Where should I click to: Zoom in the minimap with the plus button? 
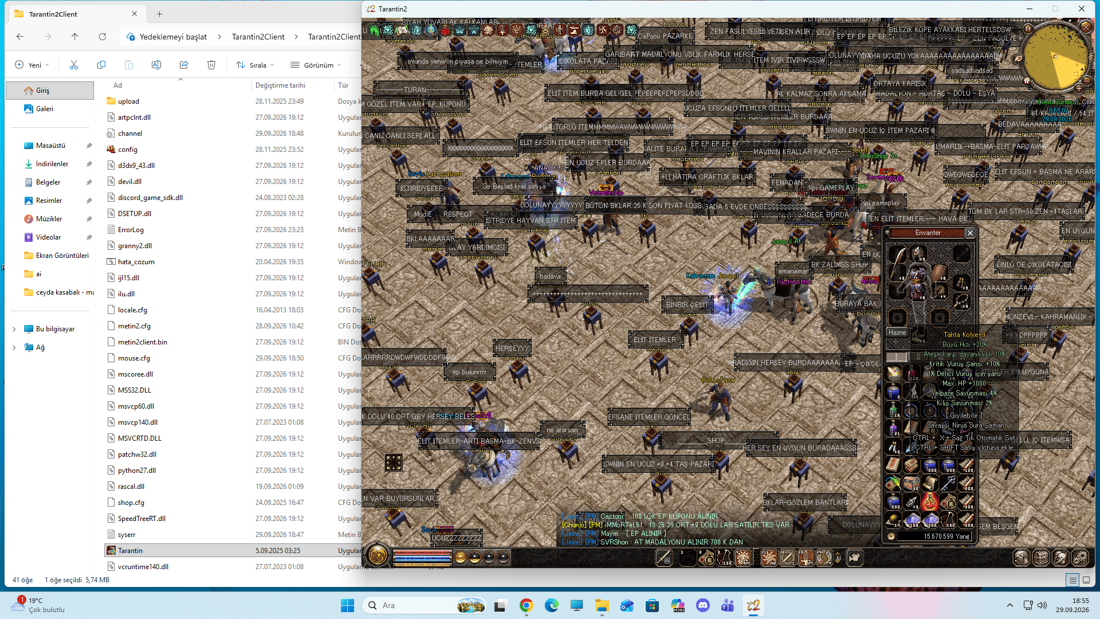click(1079, 89)
